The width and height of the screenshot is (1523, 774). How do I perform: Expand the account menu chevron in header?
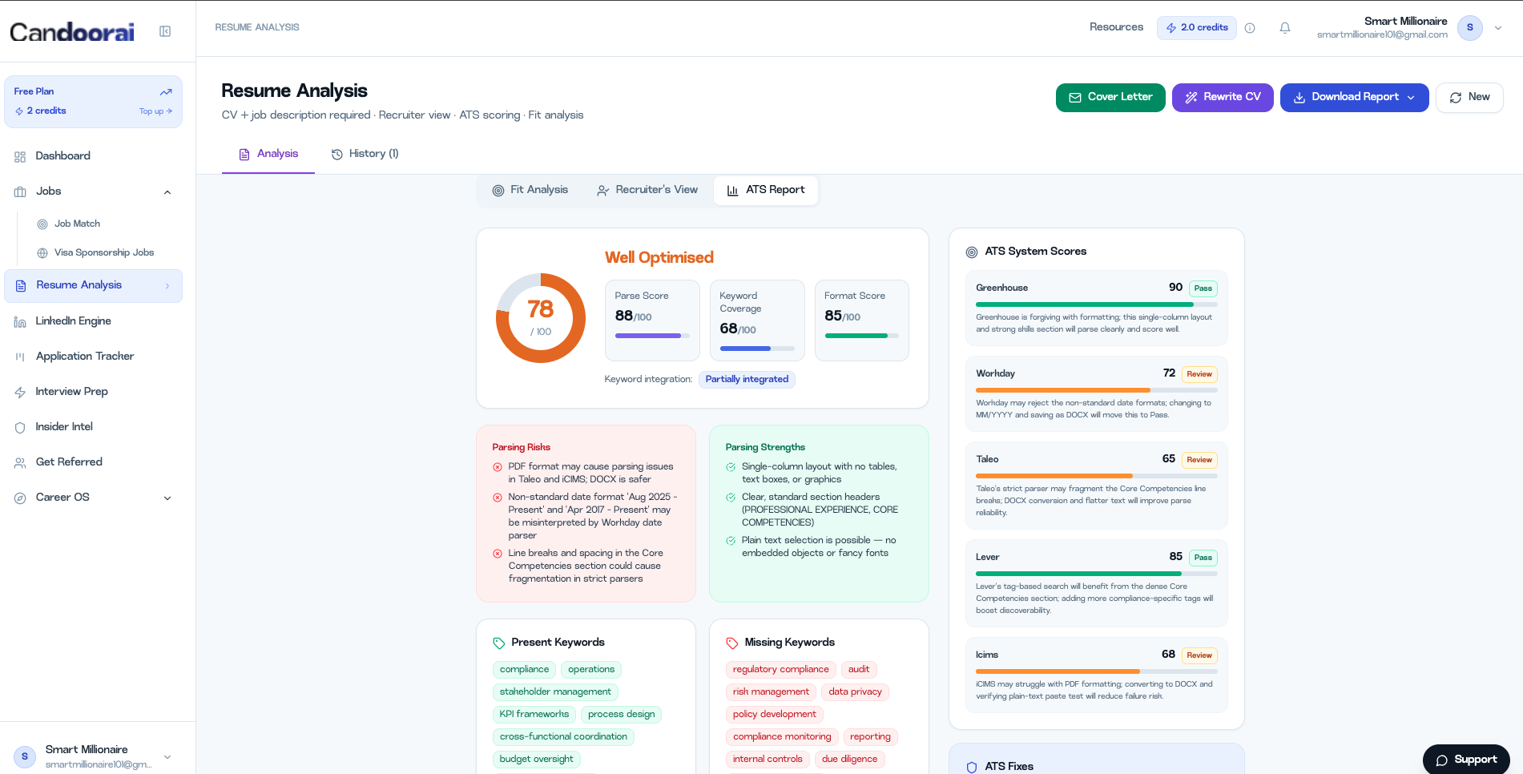[1498, 28]
